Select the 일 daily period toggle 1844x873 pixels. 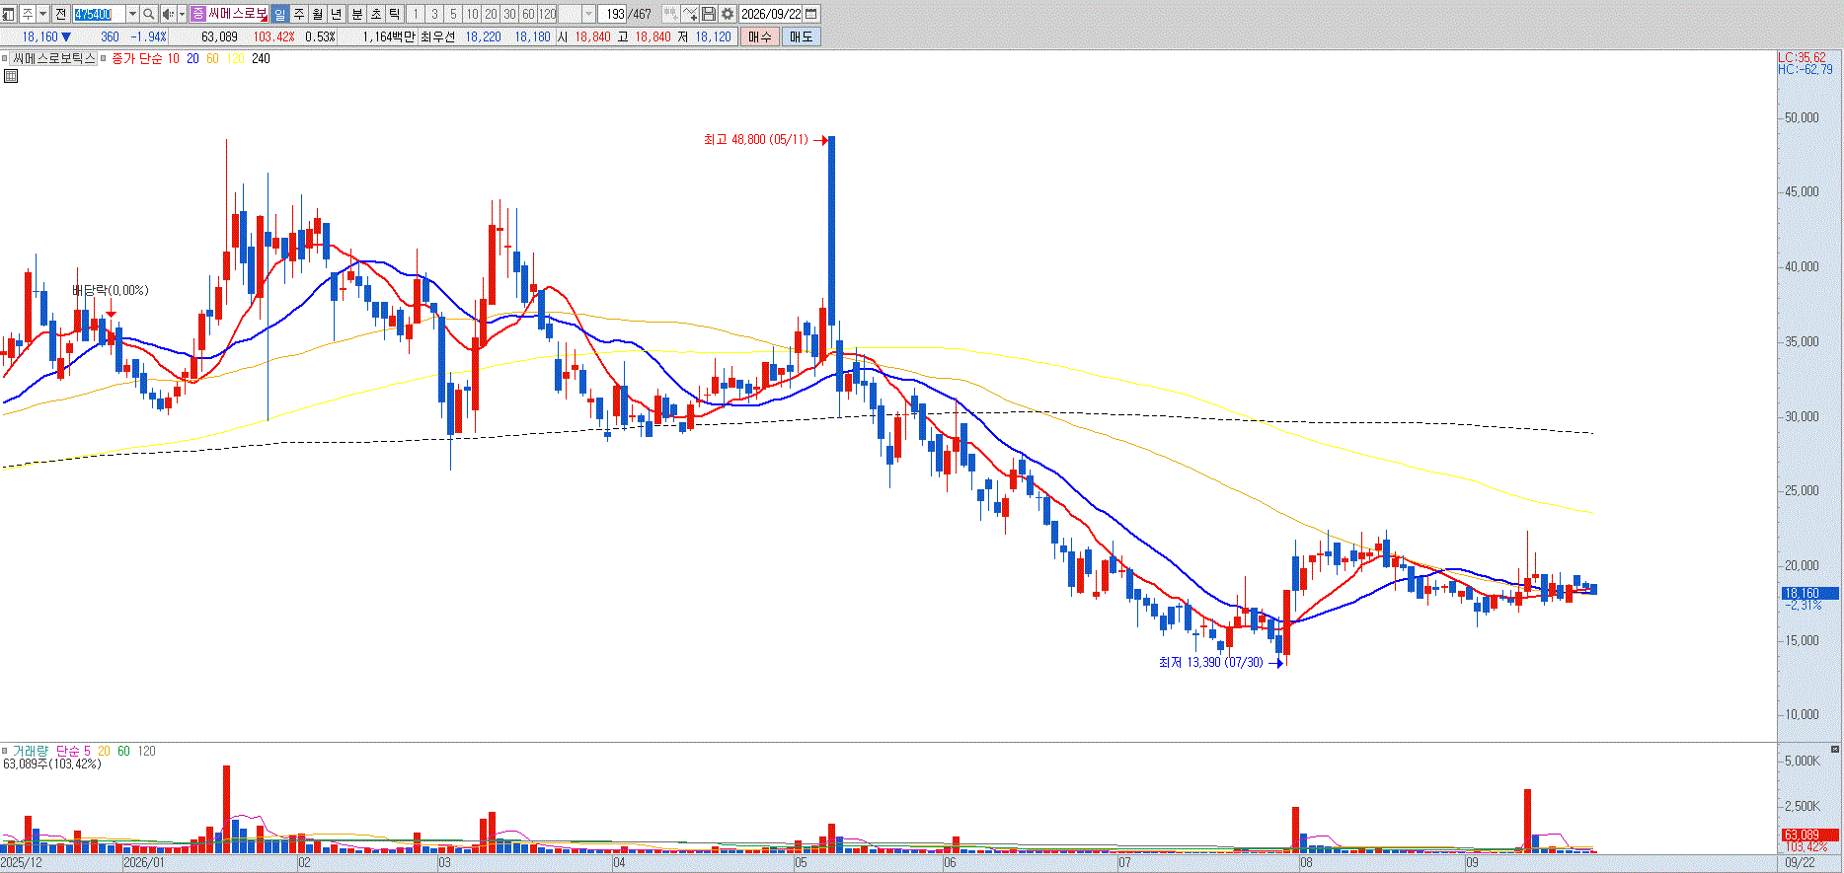click(279, 14)
